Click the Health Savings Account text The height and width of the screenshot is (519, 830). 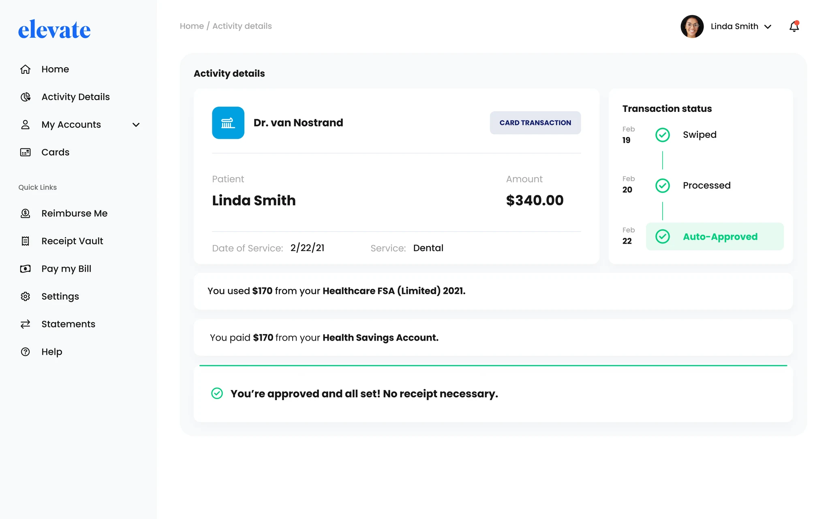pyautogui.click(x=381, y=337)
